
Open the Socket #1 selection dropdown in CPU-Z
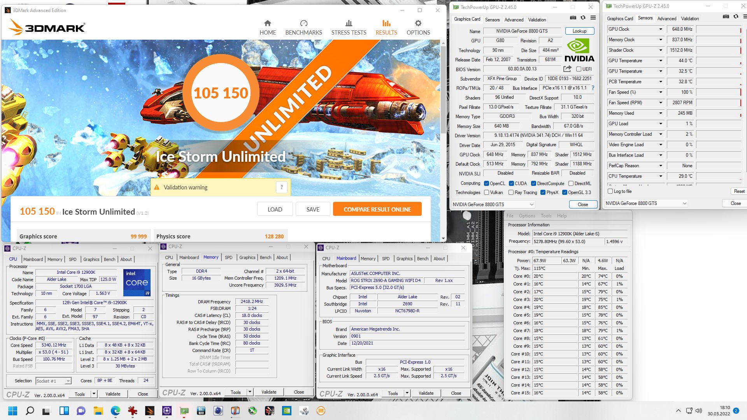point(53,381)
